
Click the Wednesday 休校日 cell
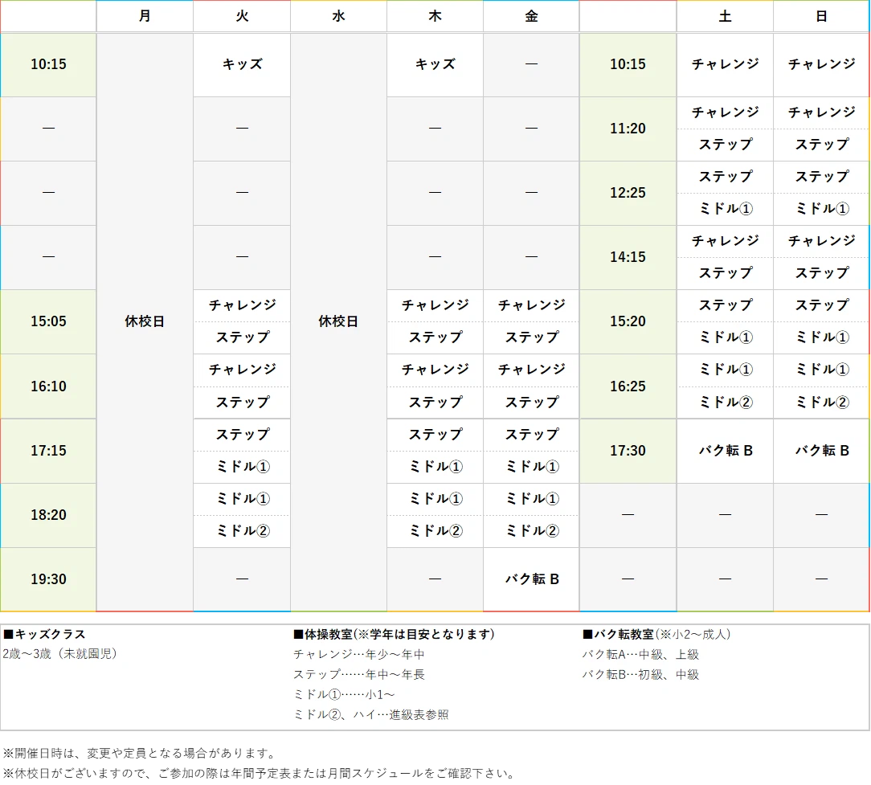(337, 321)
